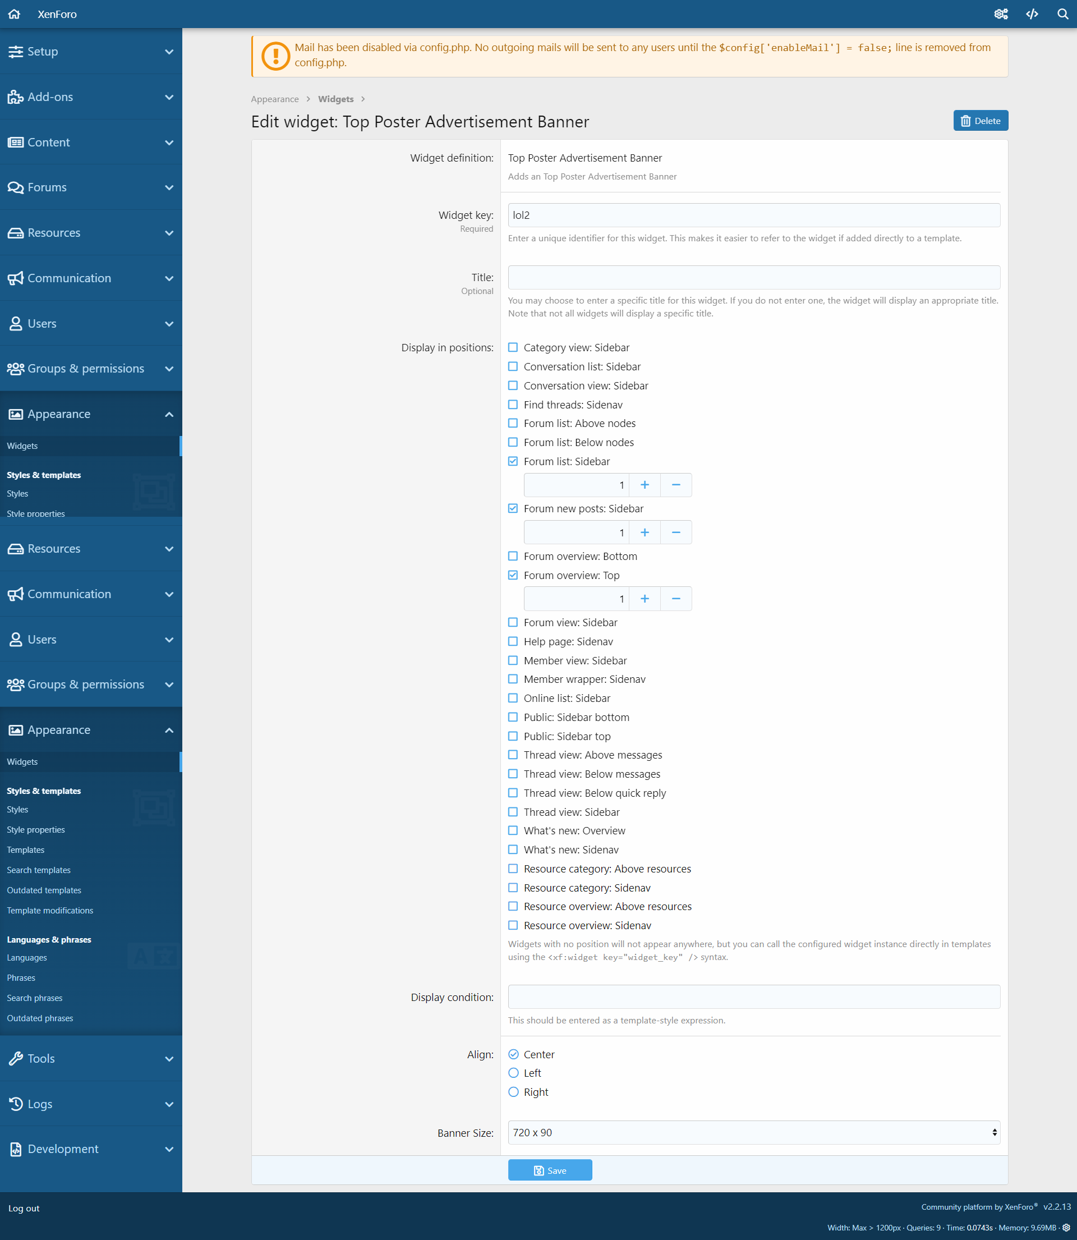Viewport: 1077px width, 1240px height.
Task: Go to Search phrases menu item
Action: (x=35, y=998)
